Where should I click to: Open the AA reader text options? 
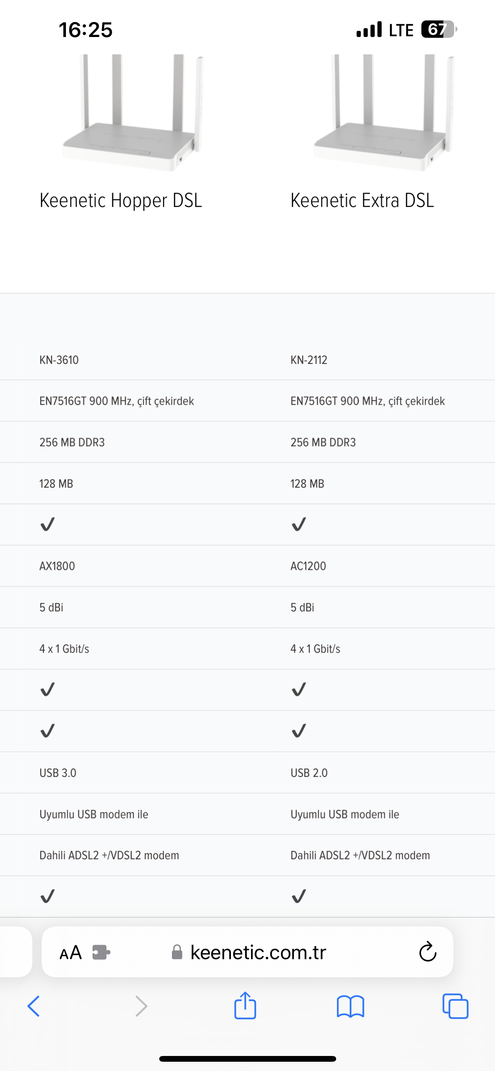(x=70, y=953)
